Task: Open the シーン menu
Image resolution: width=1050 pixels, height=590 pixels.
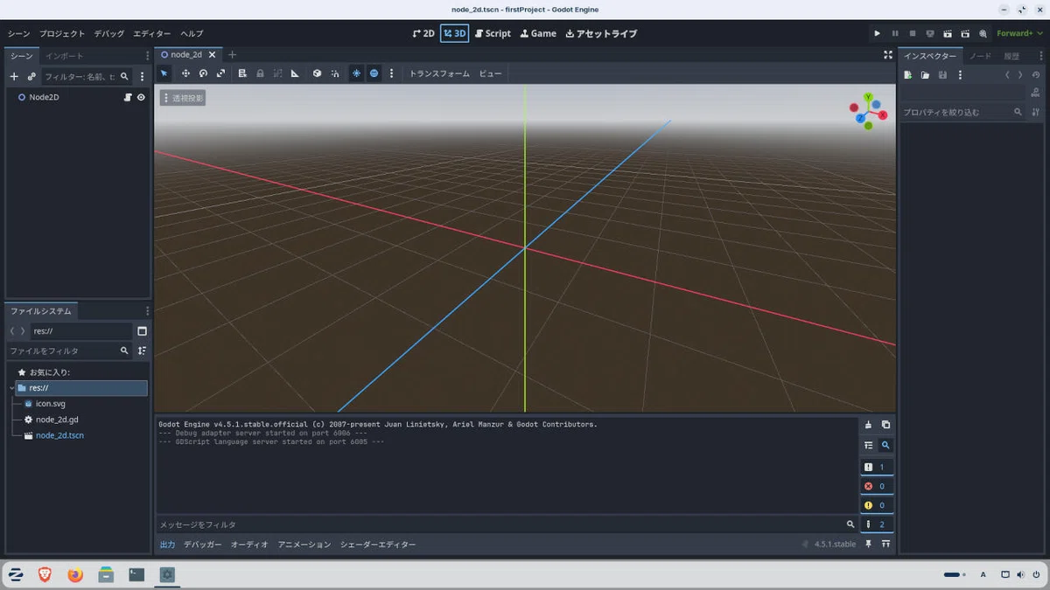Action: click(x=18, y=33)
